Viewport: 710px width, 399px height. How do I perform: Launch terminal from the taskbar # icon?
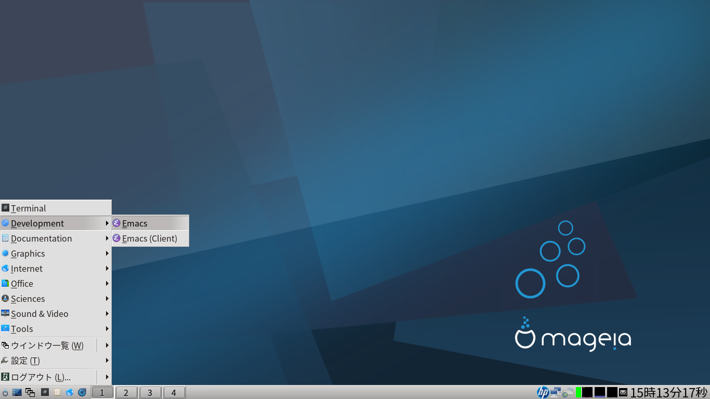45,392
